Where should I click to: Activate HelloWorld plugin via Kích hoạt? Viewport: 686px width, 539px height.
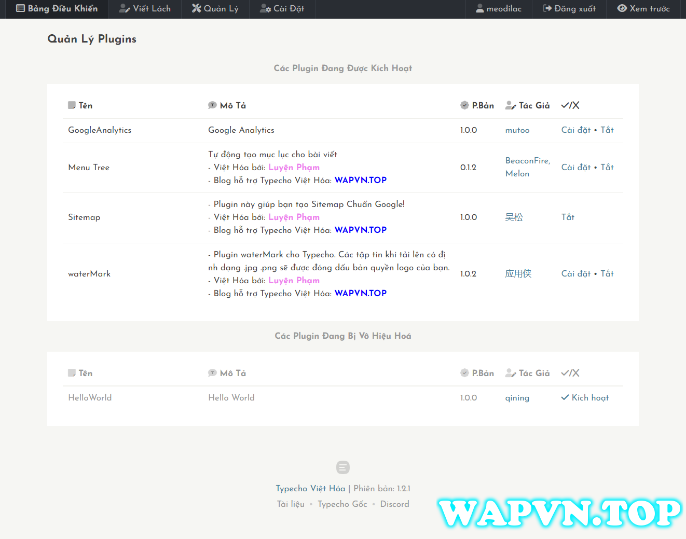585,398
